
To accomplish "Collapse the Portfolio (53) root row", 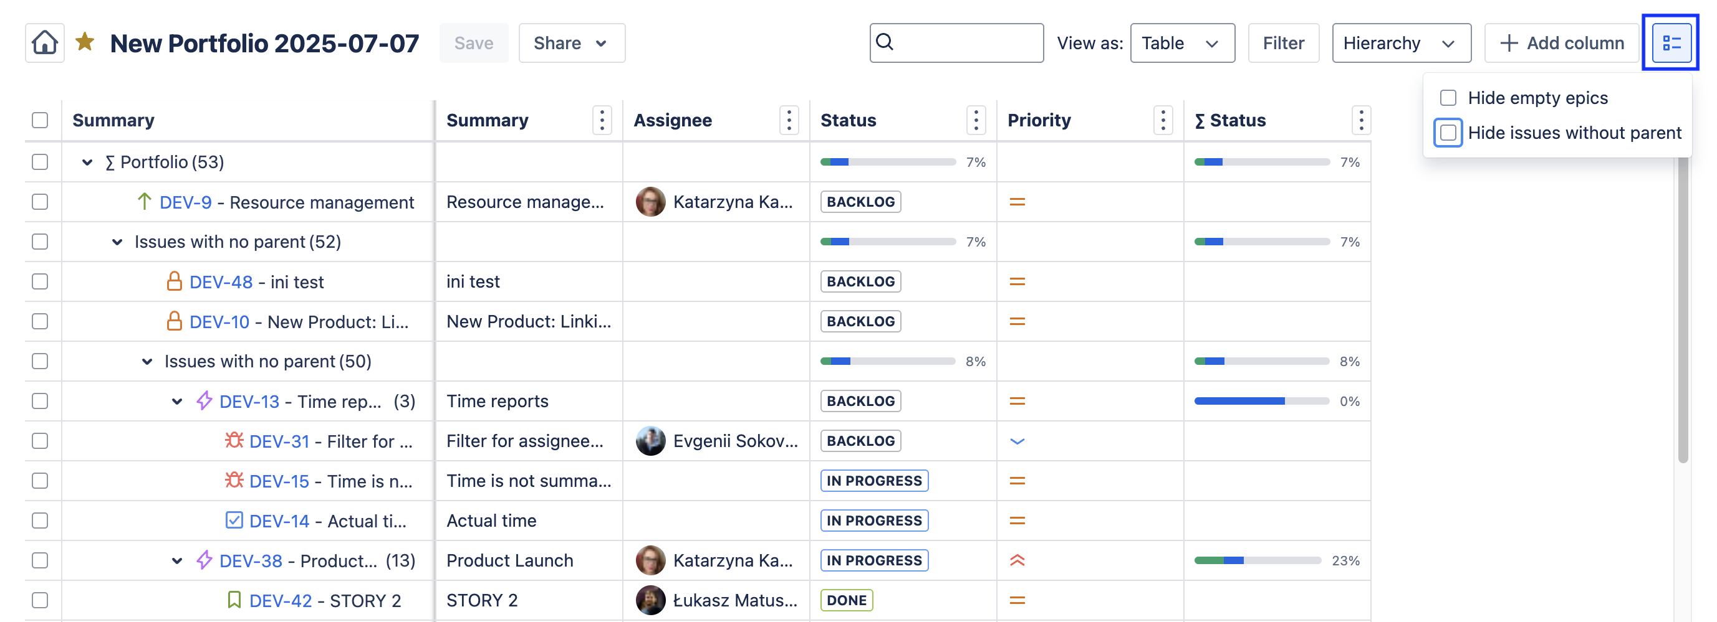I will tap(87, 162).
